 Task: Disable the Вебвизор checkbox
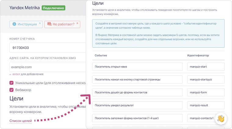tap(12, 90)
